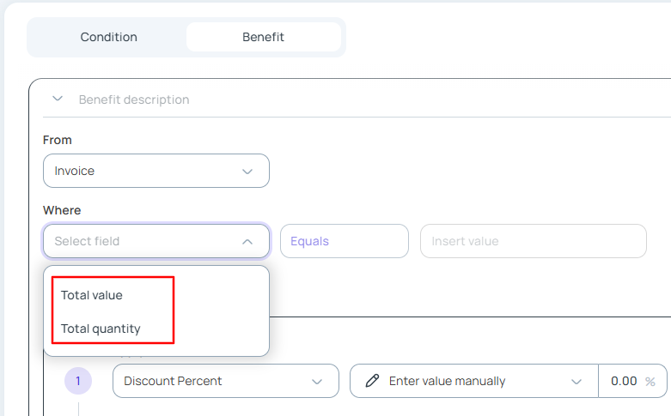
Task: Click the Enter value manually label
Action: pos(447,381)
